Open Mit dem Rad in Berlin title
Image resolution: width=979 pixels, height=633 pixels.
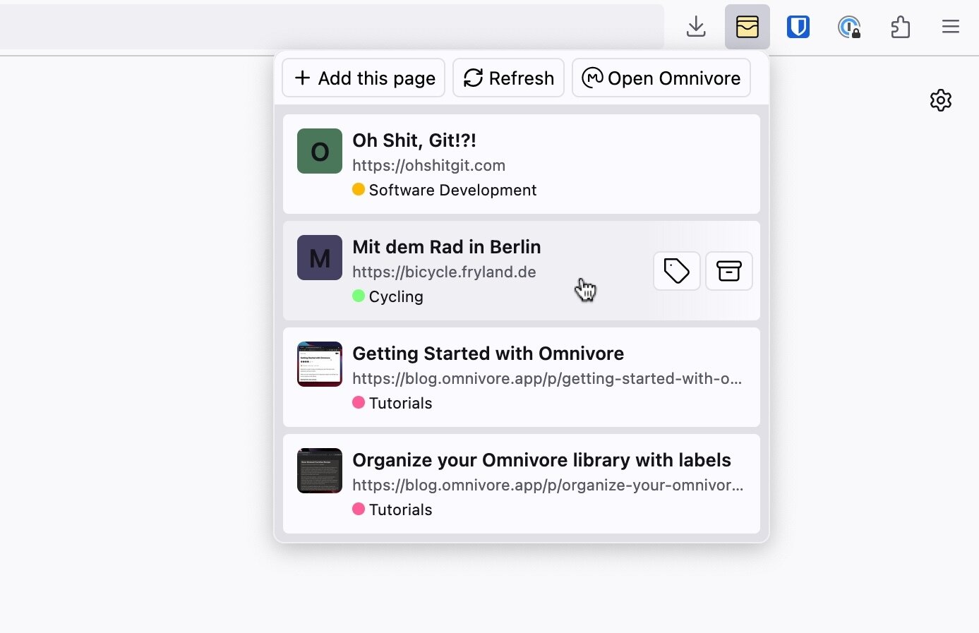[x=447, y=247]
